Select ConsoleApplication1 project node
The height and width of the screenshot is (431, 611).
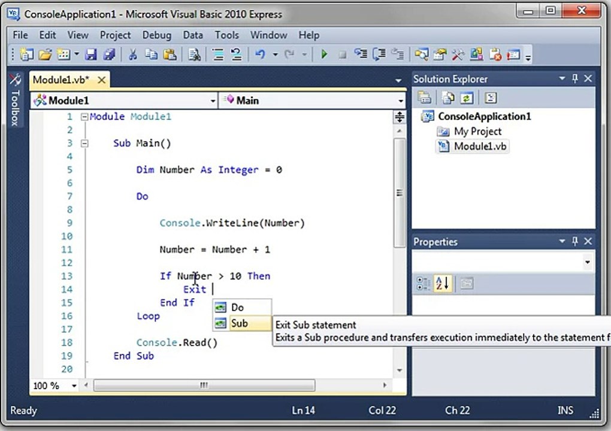tap(485, 116)
